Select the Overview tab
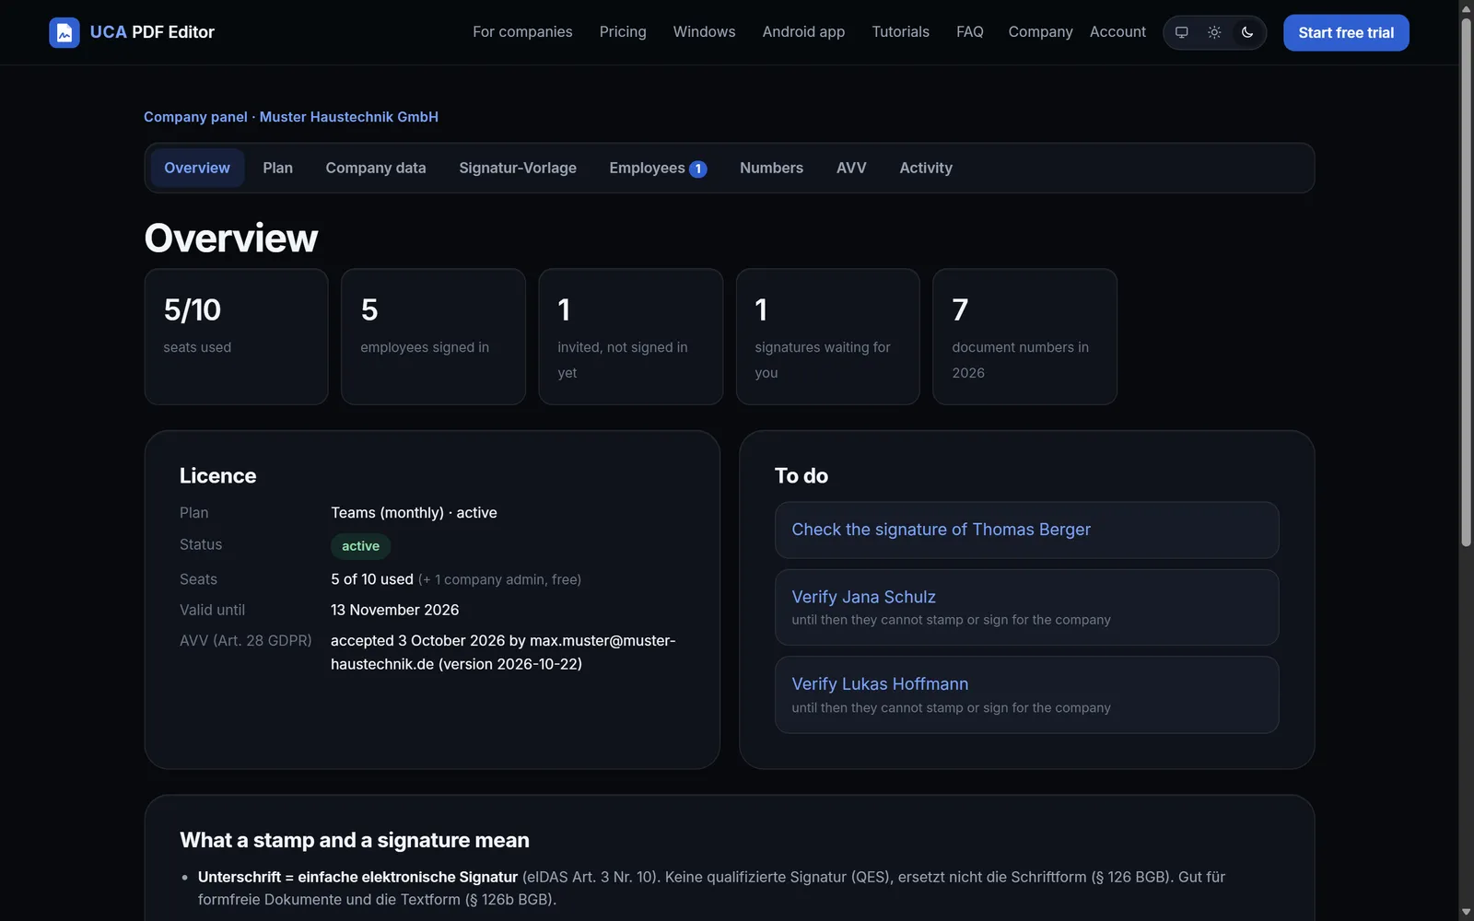 click(197, 168)
